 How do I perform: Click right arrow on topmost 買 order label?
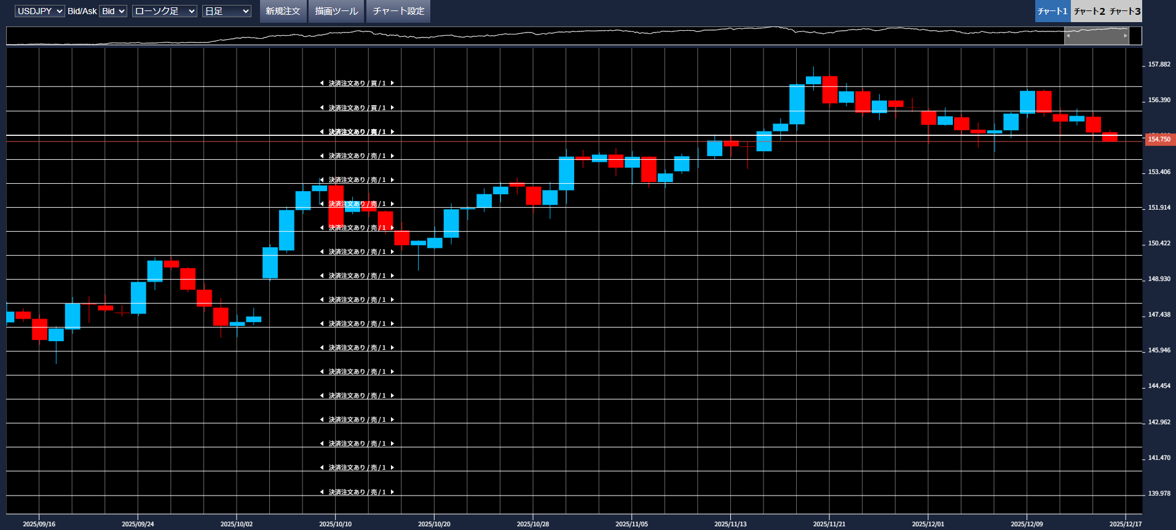[x=392, y=83]
